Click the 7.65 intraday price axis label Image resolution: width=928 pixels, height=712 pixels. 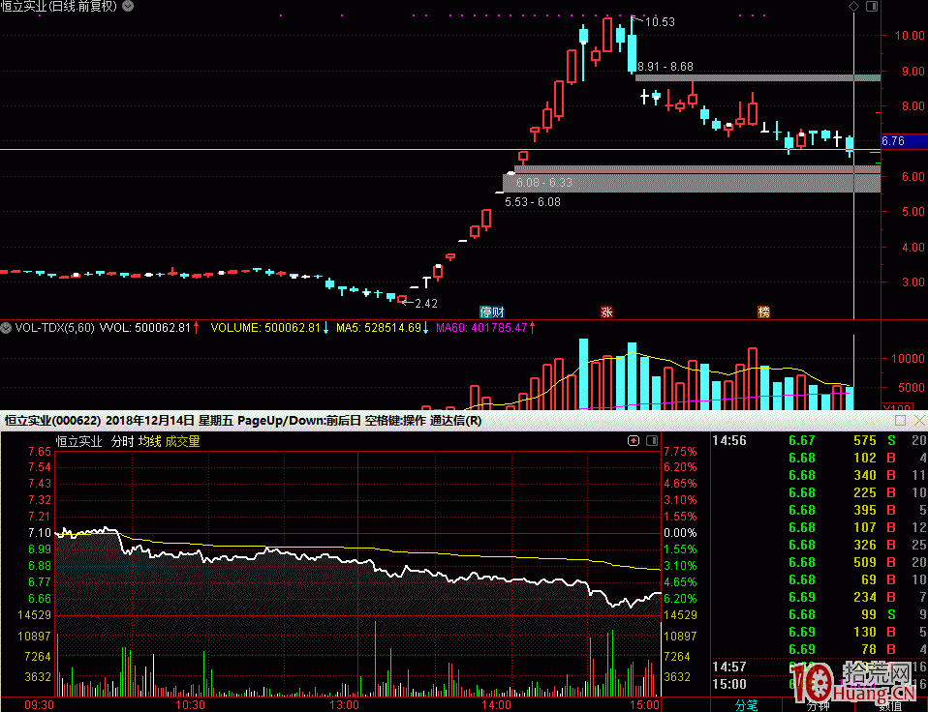[40, 452]
